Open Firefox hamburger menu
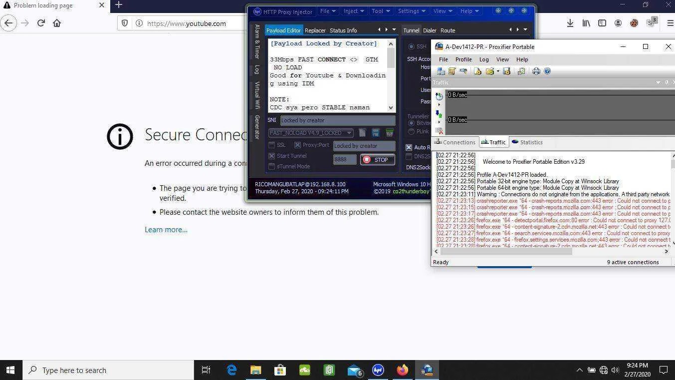Viewport: 675px width, 380px height. coord(670,23)
